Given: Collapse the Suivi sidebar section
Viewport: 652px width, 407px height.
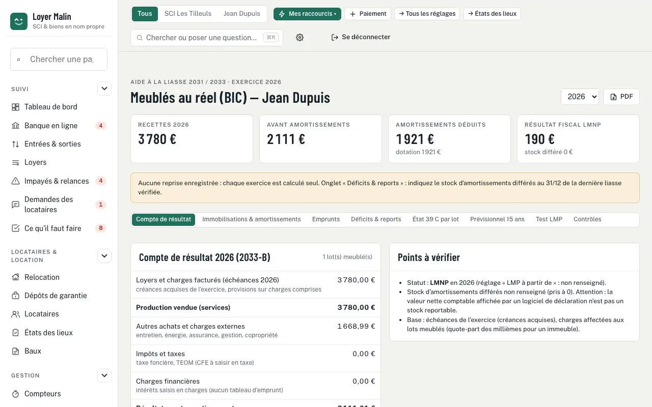Looking at the screenshot, I should click(x=104, y=89).
